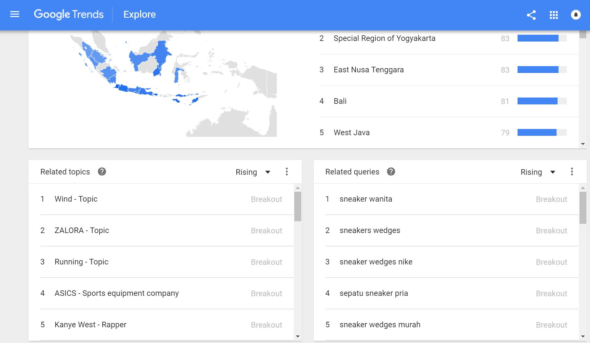Open the hamburger main menu
The width and height of the screenshot is (590, 343).
coord(15,14)
